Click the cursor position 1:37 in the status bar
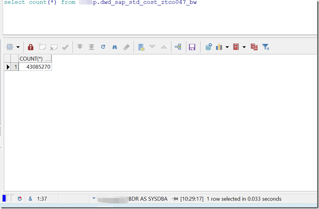The width and height of the screenshot is (319, 209). click(42, 198)
